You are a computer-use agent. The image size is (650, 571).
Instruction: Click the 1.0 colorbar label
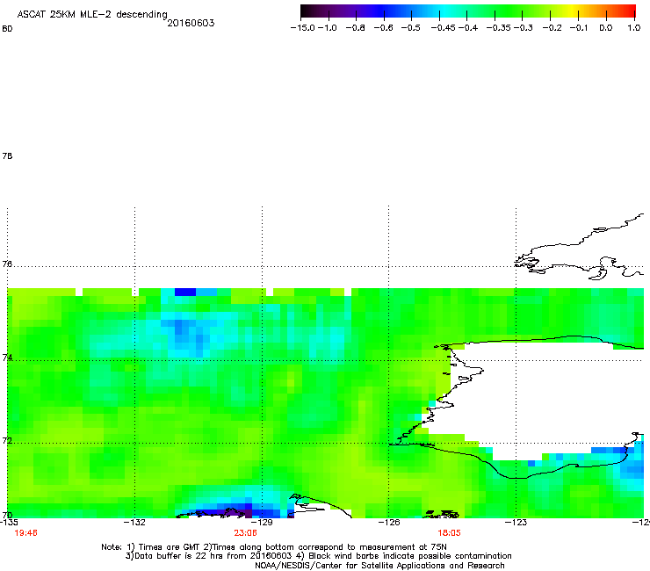click(634, 28)
